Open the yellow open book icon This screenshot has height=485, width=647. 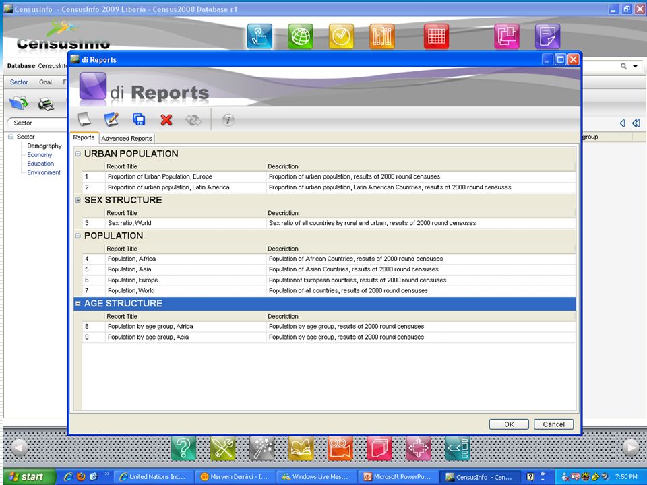[301, 449]
